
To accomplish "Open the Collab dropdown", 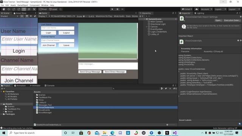I will tap(187, 9).
